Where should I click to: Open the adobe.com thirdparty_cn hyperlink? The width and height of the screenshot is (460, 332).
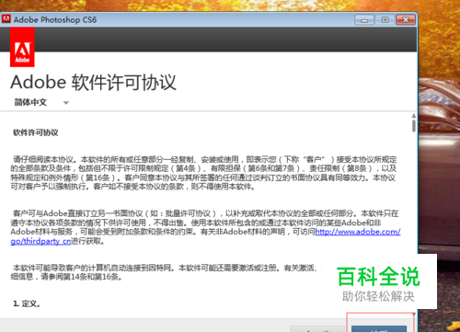tap(358, 232)
